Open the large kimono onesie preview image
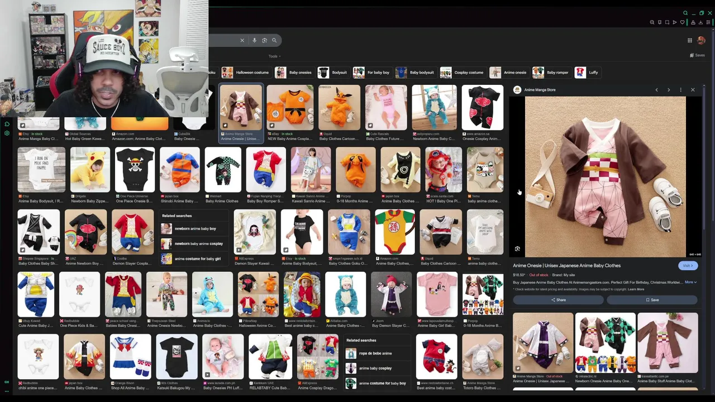The height and width of the screenshot is (402, 715). (x=605, y=177)
